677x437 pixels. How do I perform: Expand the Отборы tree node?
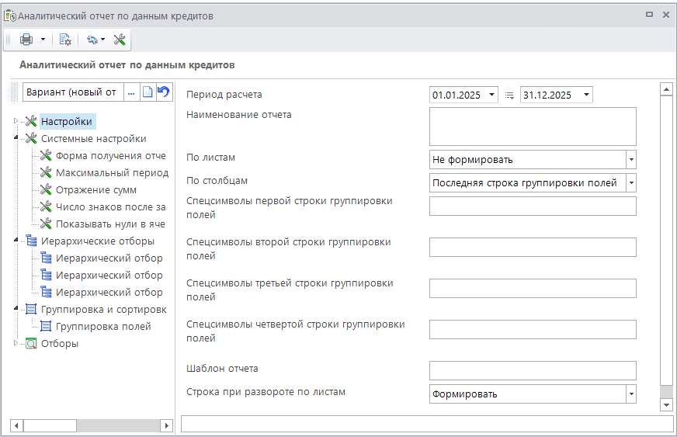pyautogui.click(x=16, y=343)
